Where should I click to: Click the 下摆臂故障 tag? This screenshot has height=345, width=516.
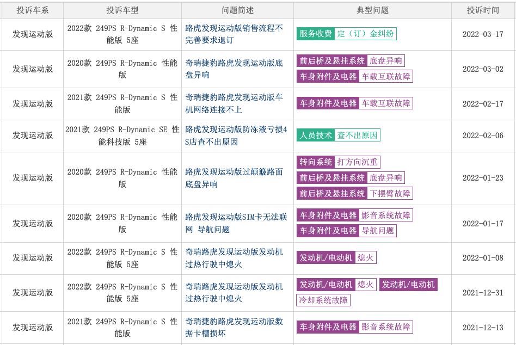point(390,193)
